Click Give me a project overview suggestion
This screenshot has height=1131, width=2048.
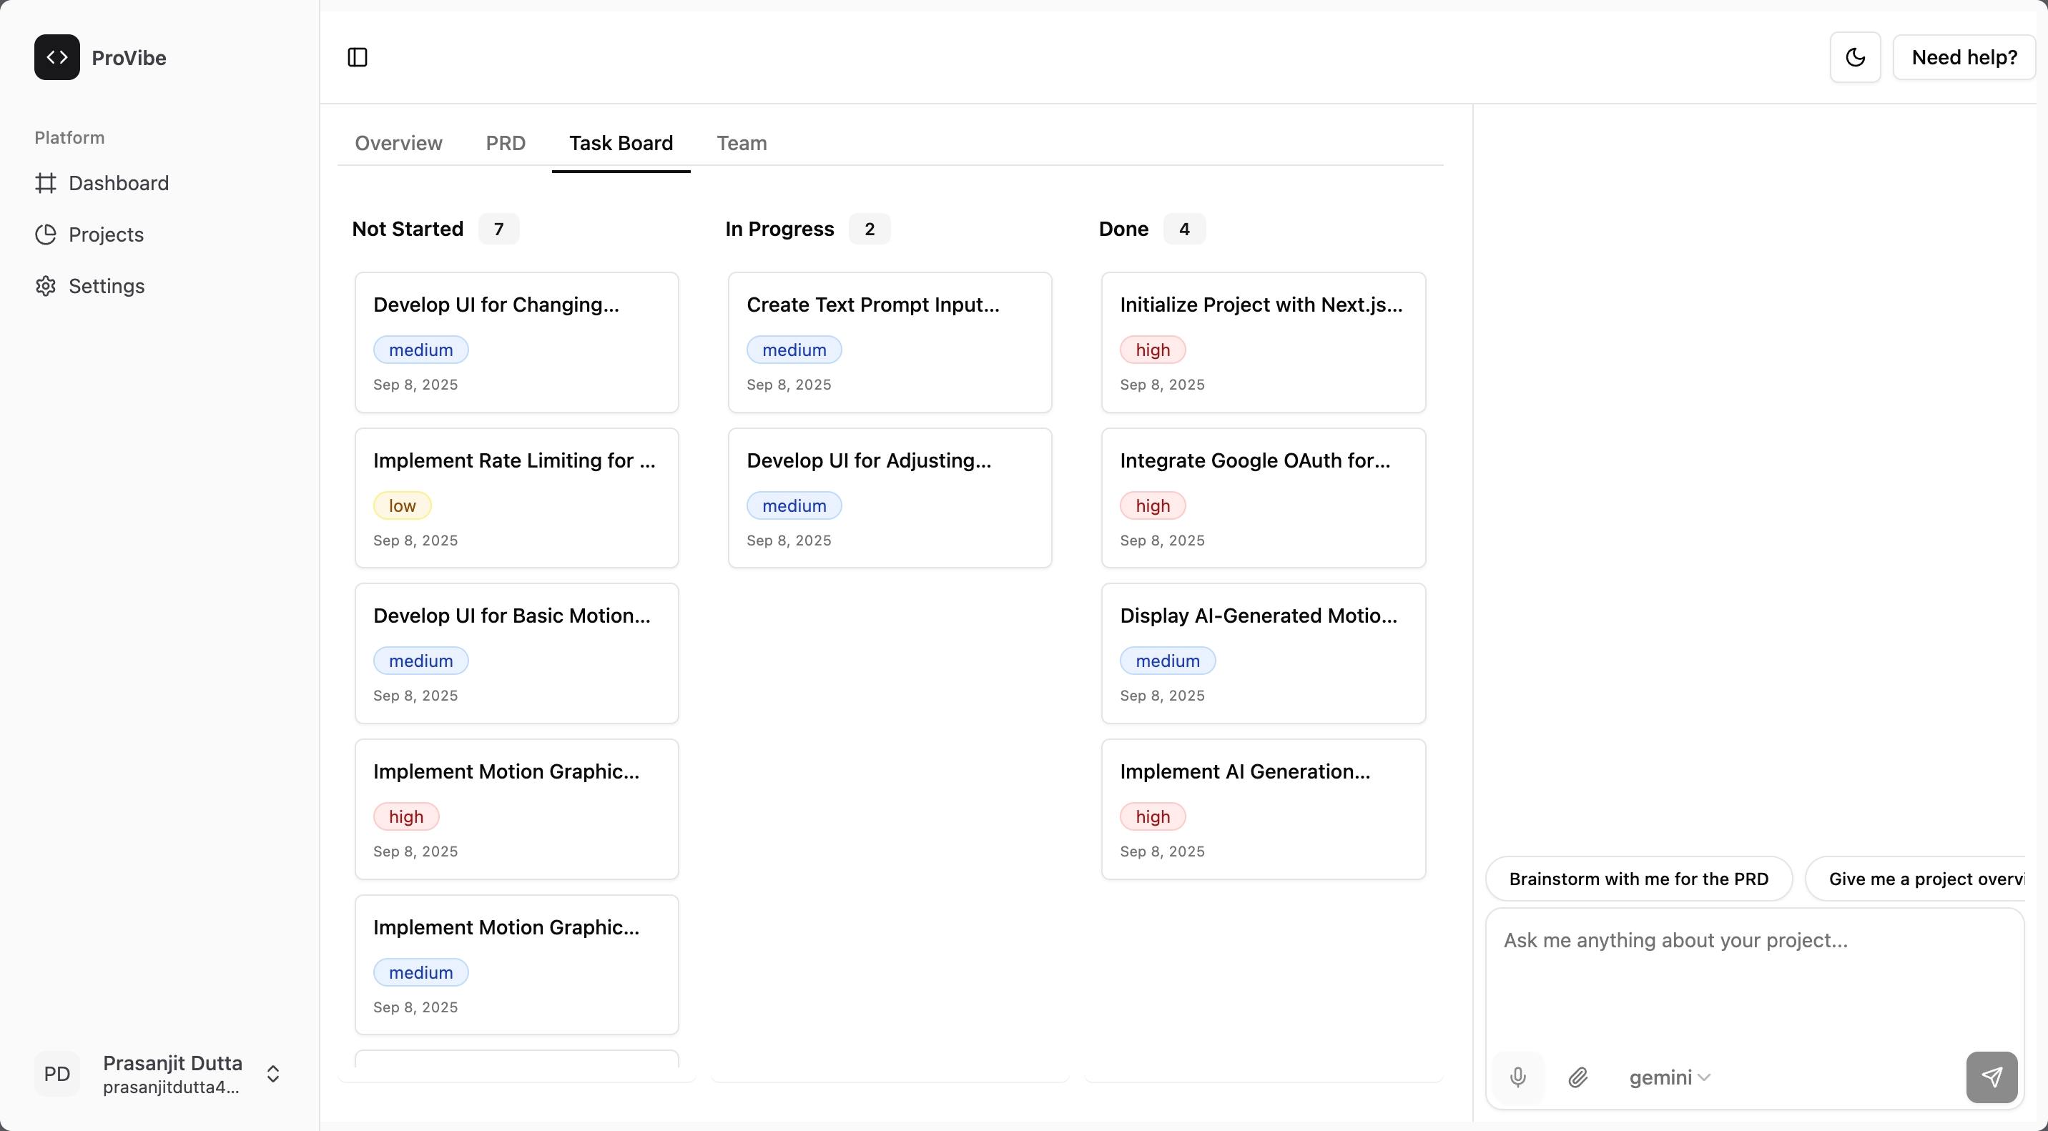(1916, 879)
